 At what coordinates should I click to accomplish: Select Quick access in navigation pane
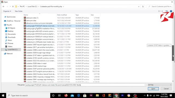11,17
